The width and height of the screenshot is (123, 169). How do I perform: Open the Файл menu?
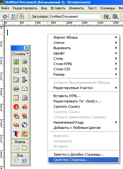pos(5,8)
